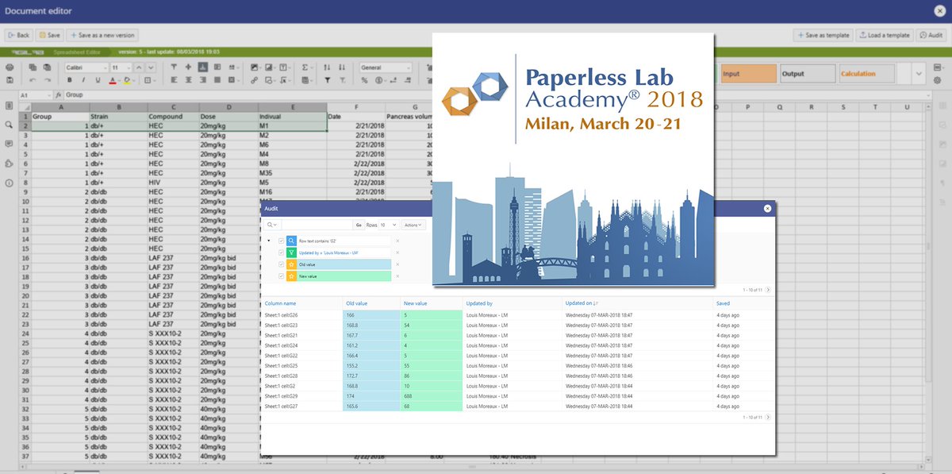This screenshot has width=952, height=474.
Task: Open the Rows 10 dropdown in Audit
Action: point(389,225)
